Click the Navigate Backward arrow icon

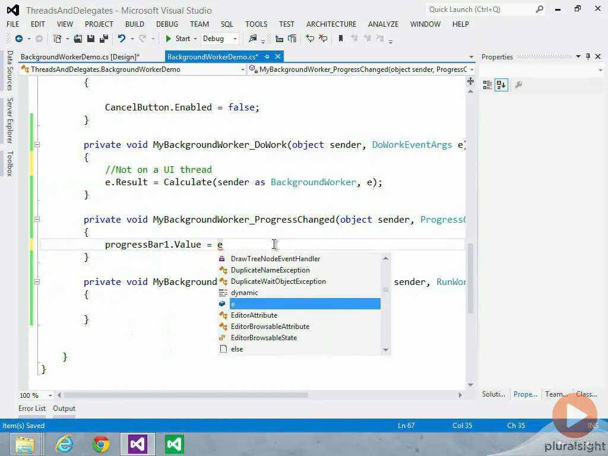coord(19,39)
